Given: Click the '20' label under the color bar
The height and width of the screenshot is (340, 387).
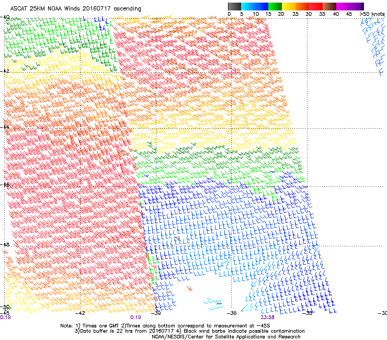Looking at the screenshot, I should (x=281, y=14).
